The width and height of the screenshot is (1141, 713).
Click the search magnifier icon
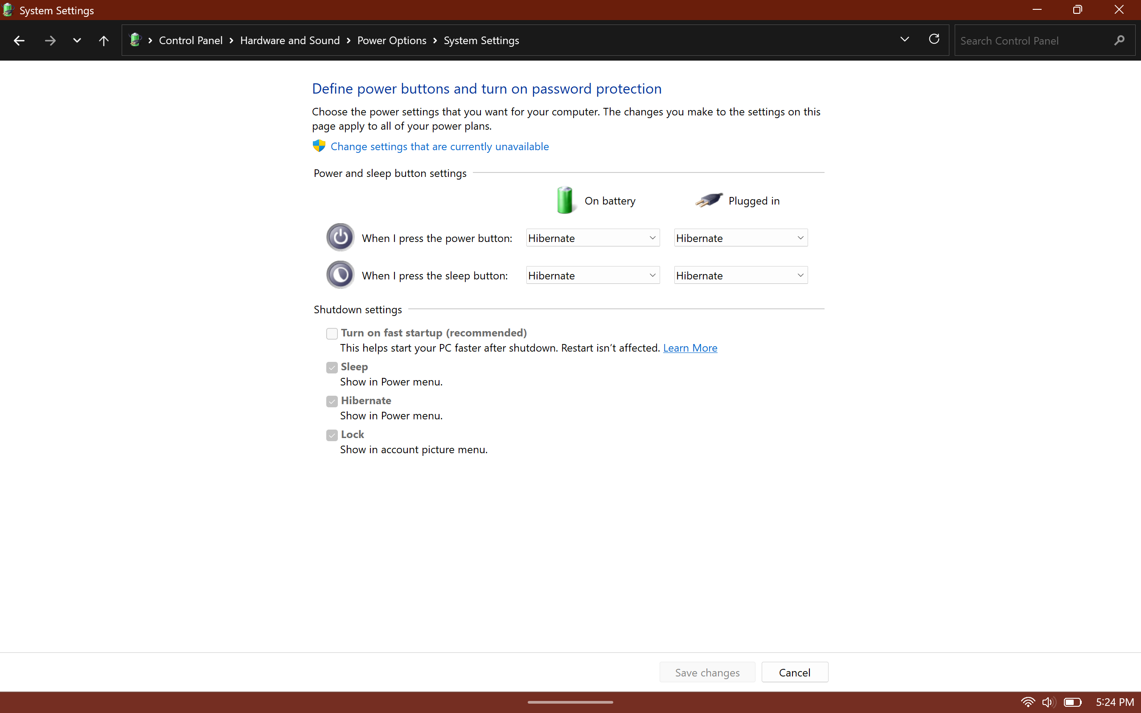click(1119, 41)
